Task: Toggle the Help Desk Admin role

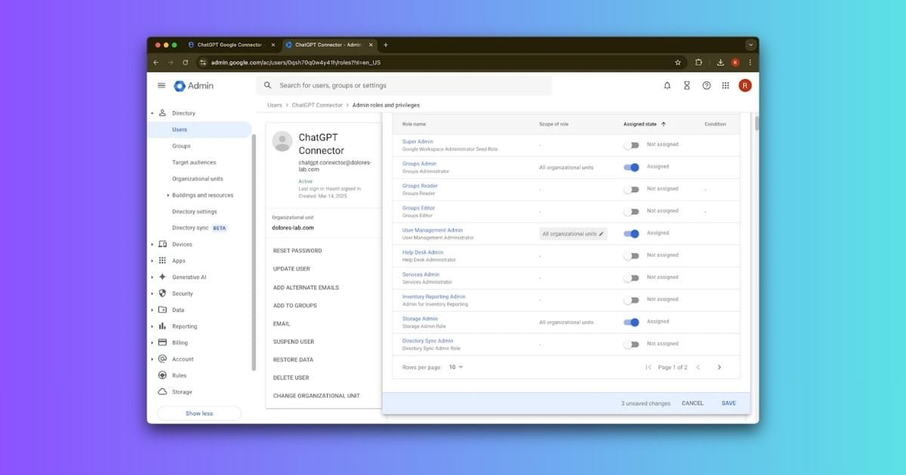Action: point(631,256)
